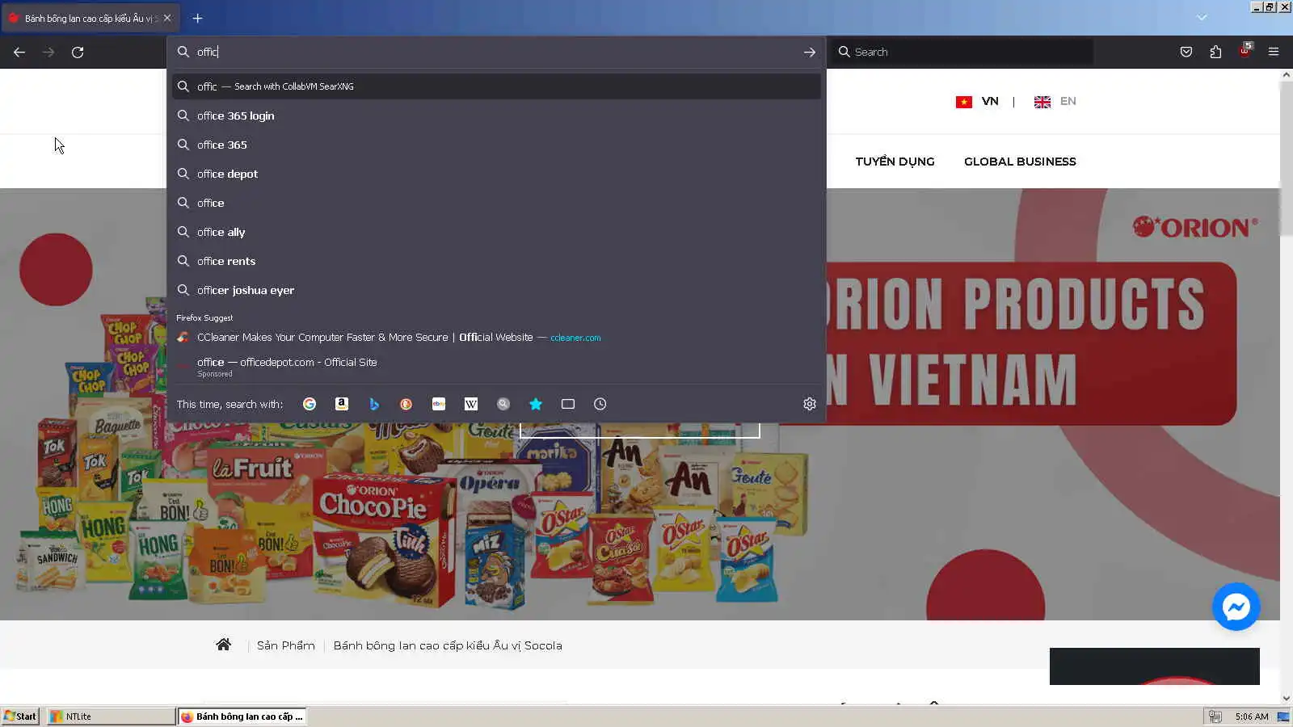Search this time with Google
The height and width of the screenshot is (727, 1293).
310,404
